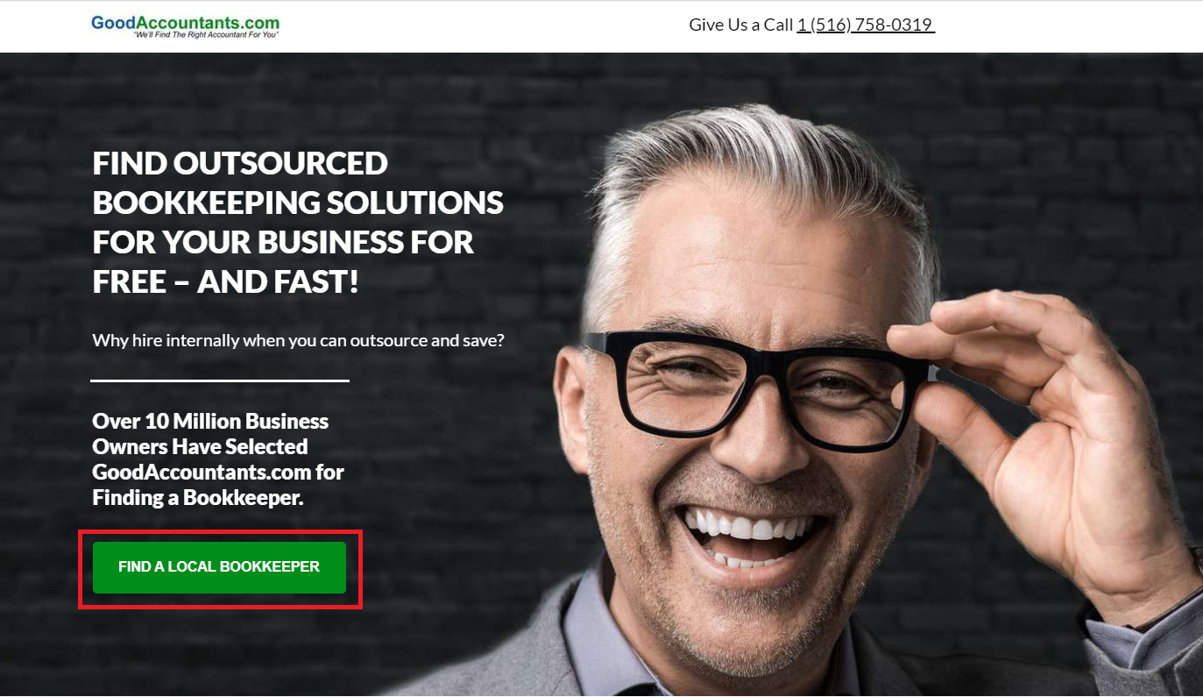The image size is (1203, 697).
Task: Click the "Give Us a Call" text
Action: click(x=740, y=25)
